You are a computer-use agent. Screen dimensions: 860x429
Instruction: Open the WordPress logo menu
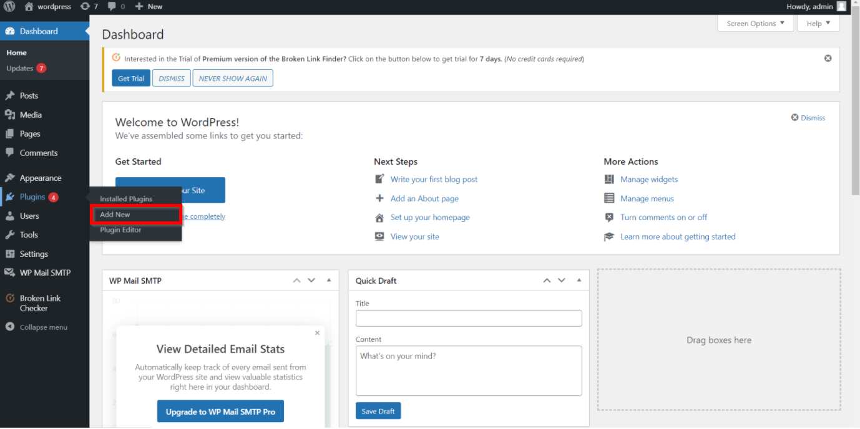[x=10, y=6]
